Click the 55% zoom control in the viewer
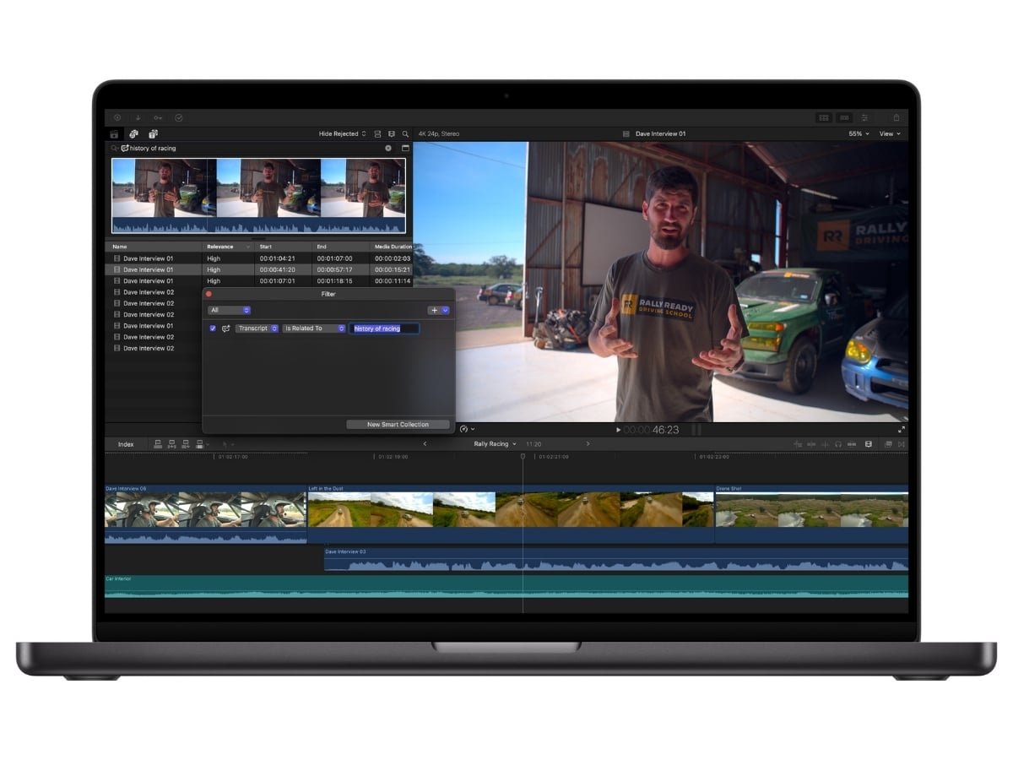 pyautogui.click(x=855, y=133)
